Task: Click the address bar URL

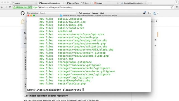Action: coord(53,7)
